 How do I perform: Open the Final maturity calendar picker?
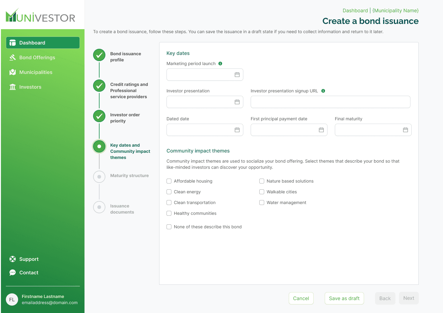point(406,130)
